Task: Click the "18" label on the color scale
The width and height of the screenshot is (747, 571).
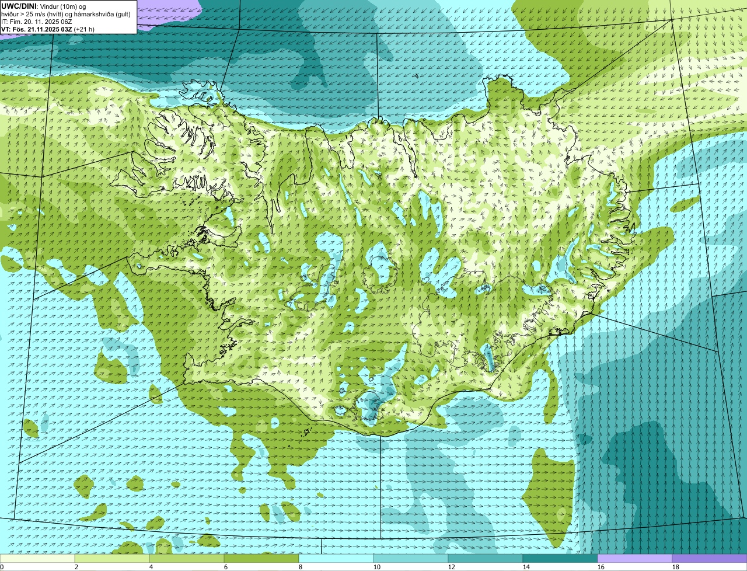Action: (676, 567)
